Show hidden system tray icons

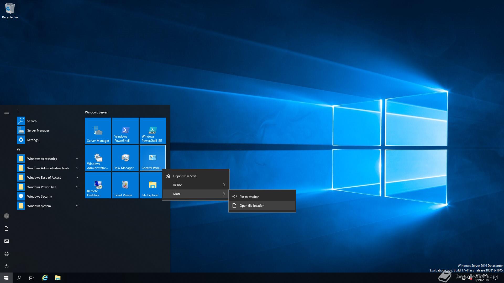[458, 278]
